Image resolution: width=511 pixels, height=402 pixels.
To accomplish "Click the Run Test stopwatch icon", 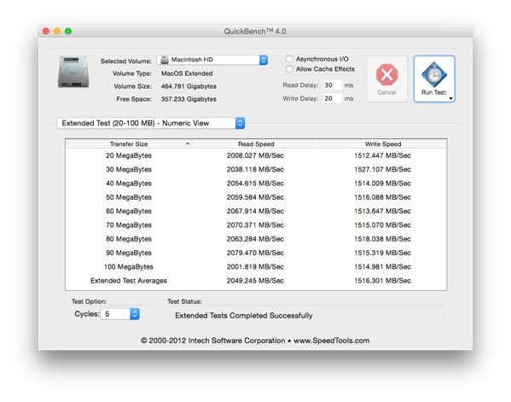I will tap(433, 74).
